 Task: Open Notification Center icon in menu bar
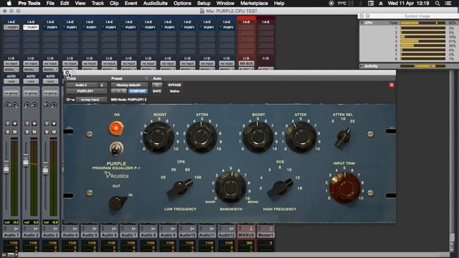(x=448, y=3)
